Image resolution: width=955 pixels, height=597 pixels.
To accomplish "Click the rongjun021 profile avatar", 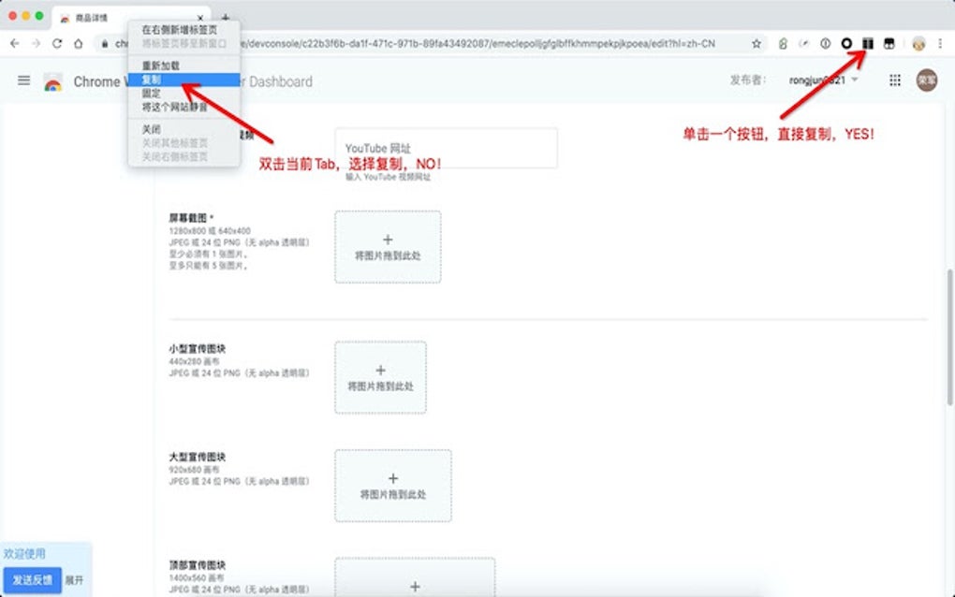I will point(927,81).
